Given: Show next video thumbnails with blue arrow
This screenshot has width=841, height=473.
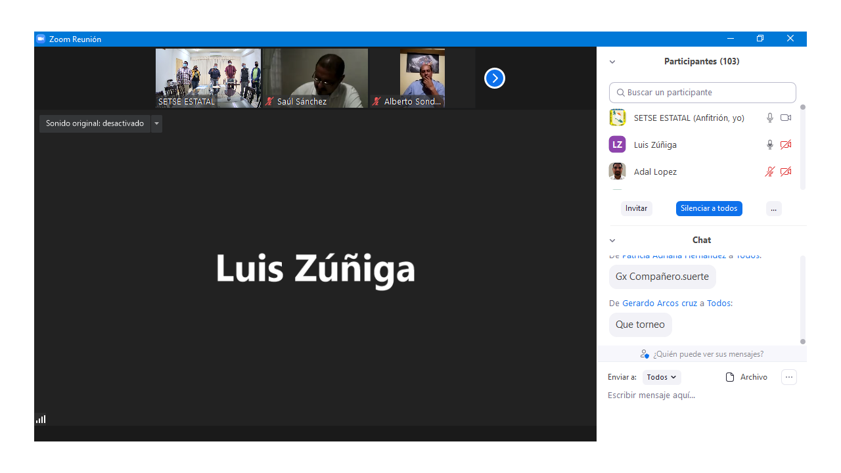Looking at the screenshot, I should pos(495,78).
